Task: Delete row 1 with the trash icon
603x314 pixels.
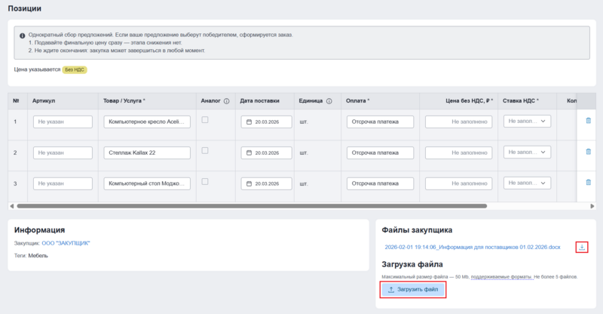Action: pos(588,121)
